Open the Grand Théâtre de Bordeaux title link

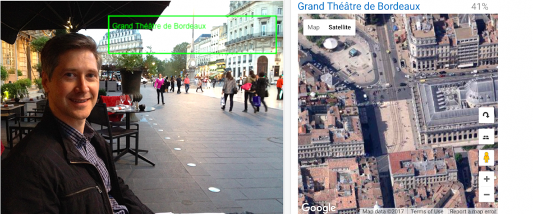click(x=359, y=6)
